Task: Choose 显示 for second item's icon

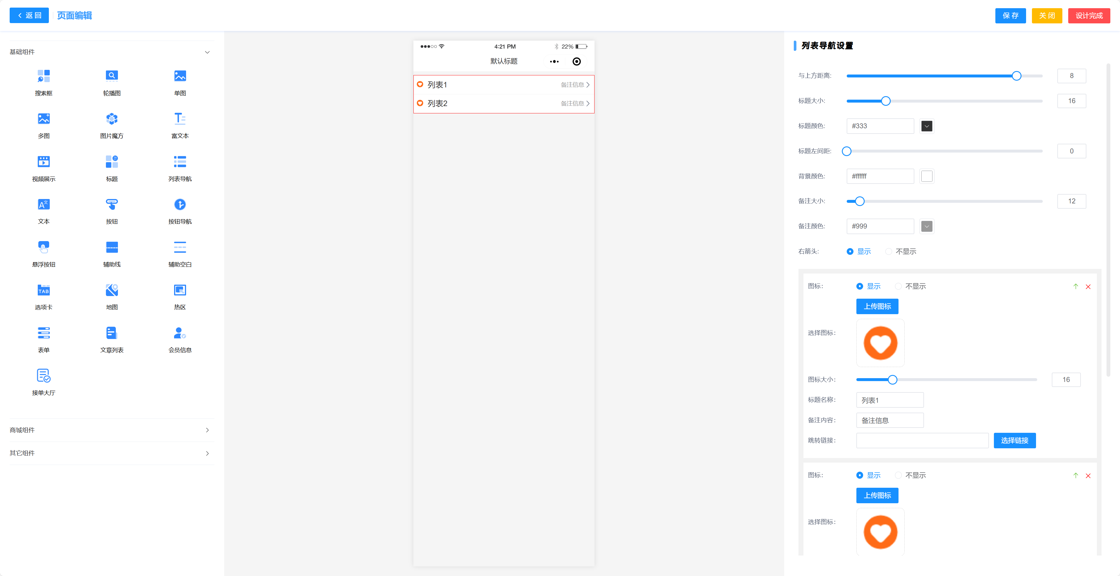Action: [x=860, y=475]
